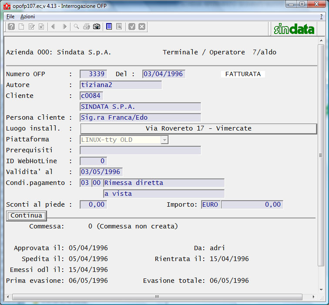Viewport: 329px width, 305px height.
Task: Click the help question mark toolbar icon
Action: [11, 27]
